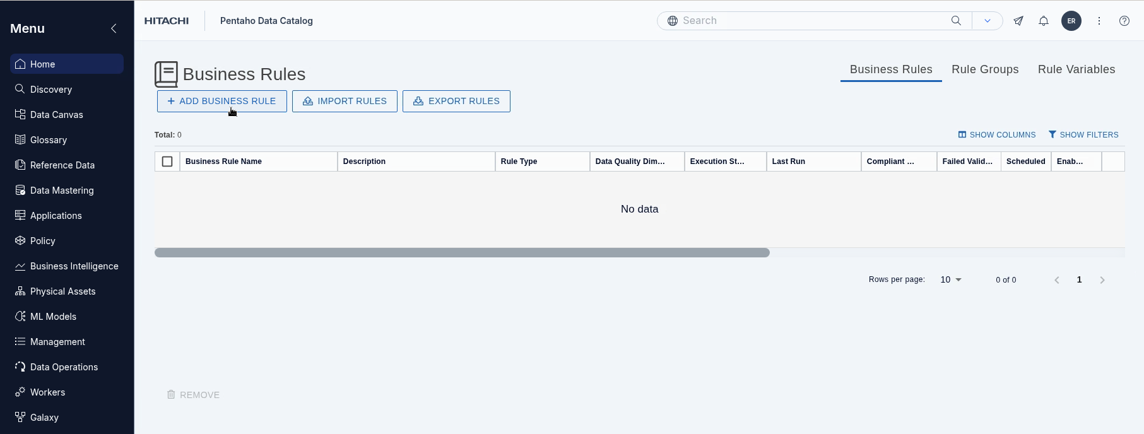Toggle the select-all checkbox in table header
Screen dimensions: 1144x434
pyautogui.click(x=167, y=161)
